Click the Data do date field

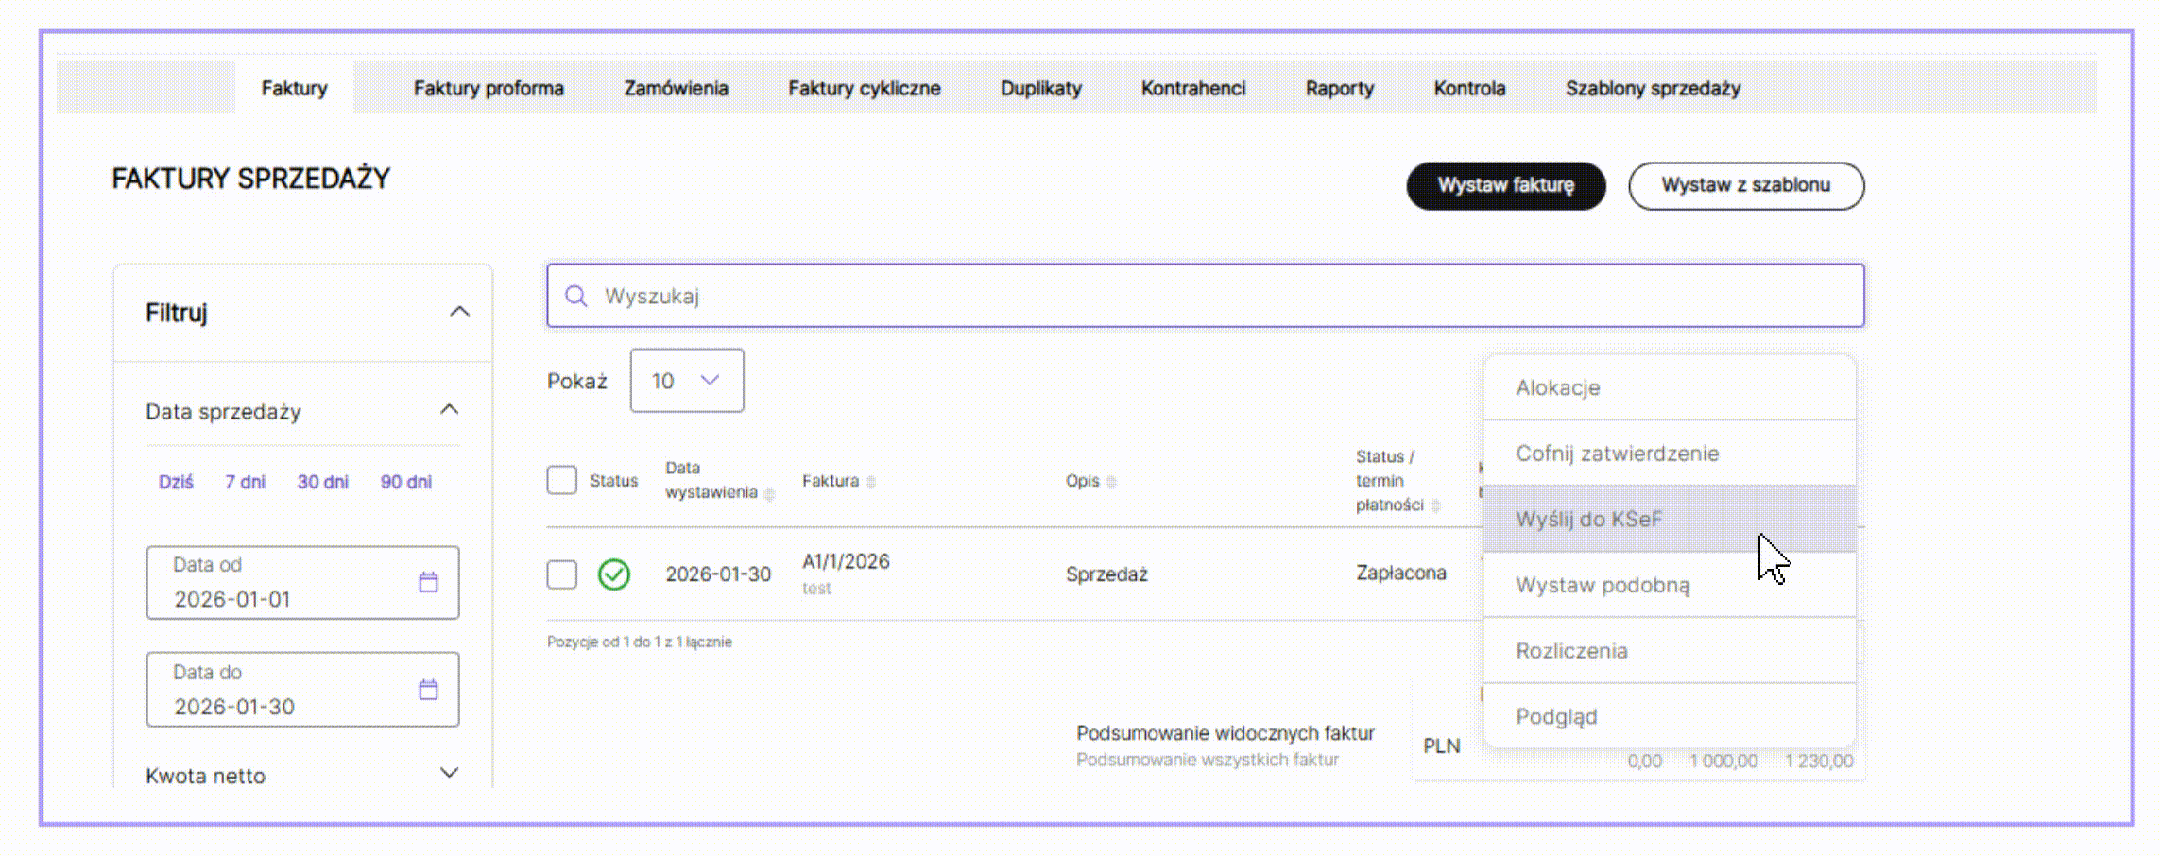[x=302, y=690]
